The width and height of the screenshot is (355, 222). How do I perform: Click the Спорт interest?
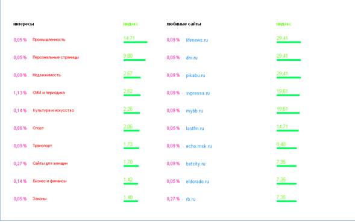coord(38,128)
